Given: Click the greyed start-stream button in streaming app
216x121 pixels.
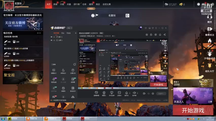Looking at the screenshot, I should click(161, 94).
